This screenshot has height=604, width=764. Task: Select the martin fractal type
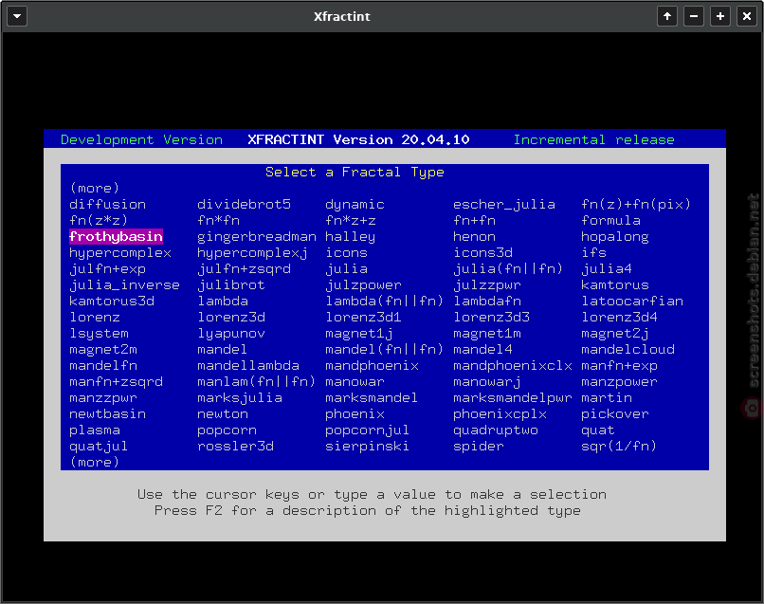607,397
